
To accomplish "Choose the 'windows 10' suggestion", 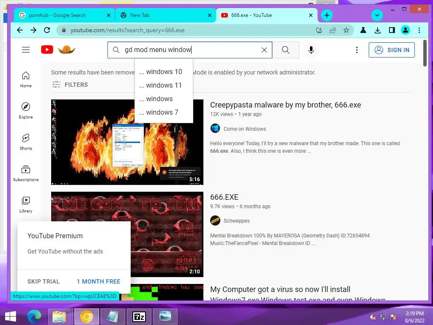I will pyautogui.click(x=164, y=72).
